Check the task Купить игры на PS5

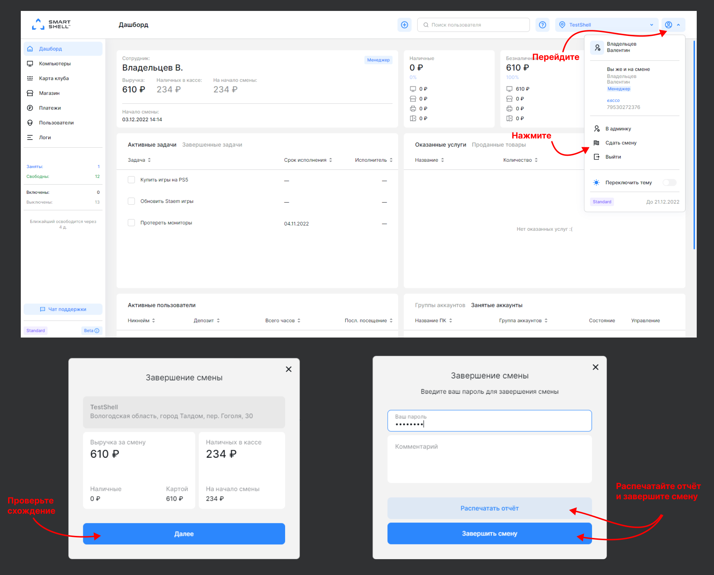131,180
